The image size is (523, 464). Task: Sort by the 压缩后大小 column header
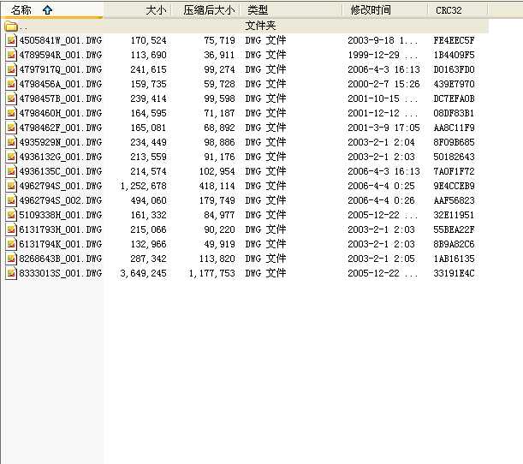(x=205, y=9)
